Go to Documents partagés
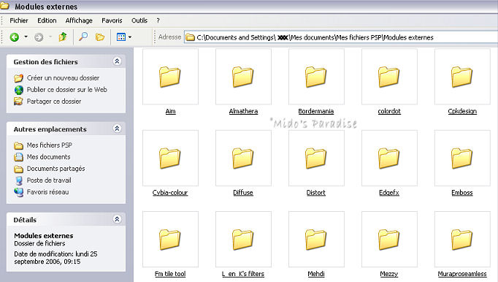 click(55, 169)
